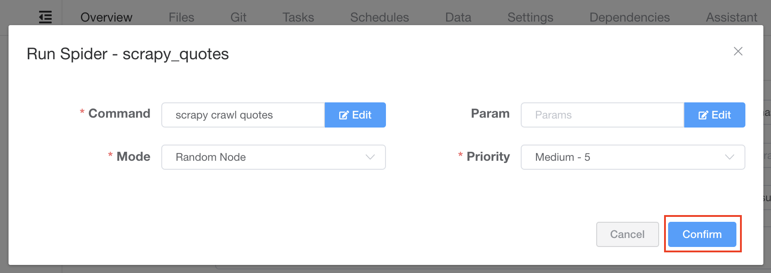Close the Run Spider dialog
Viewport: 771px width, 273px height.
tap(738, 51)
